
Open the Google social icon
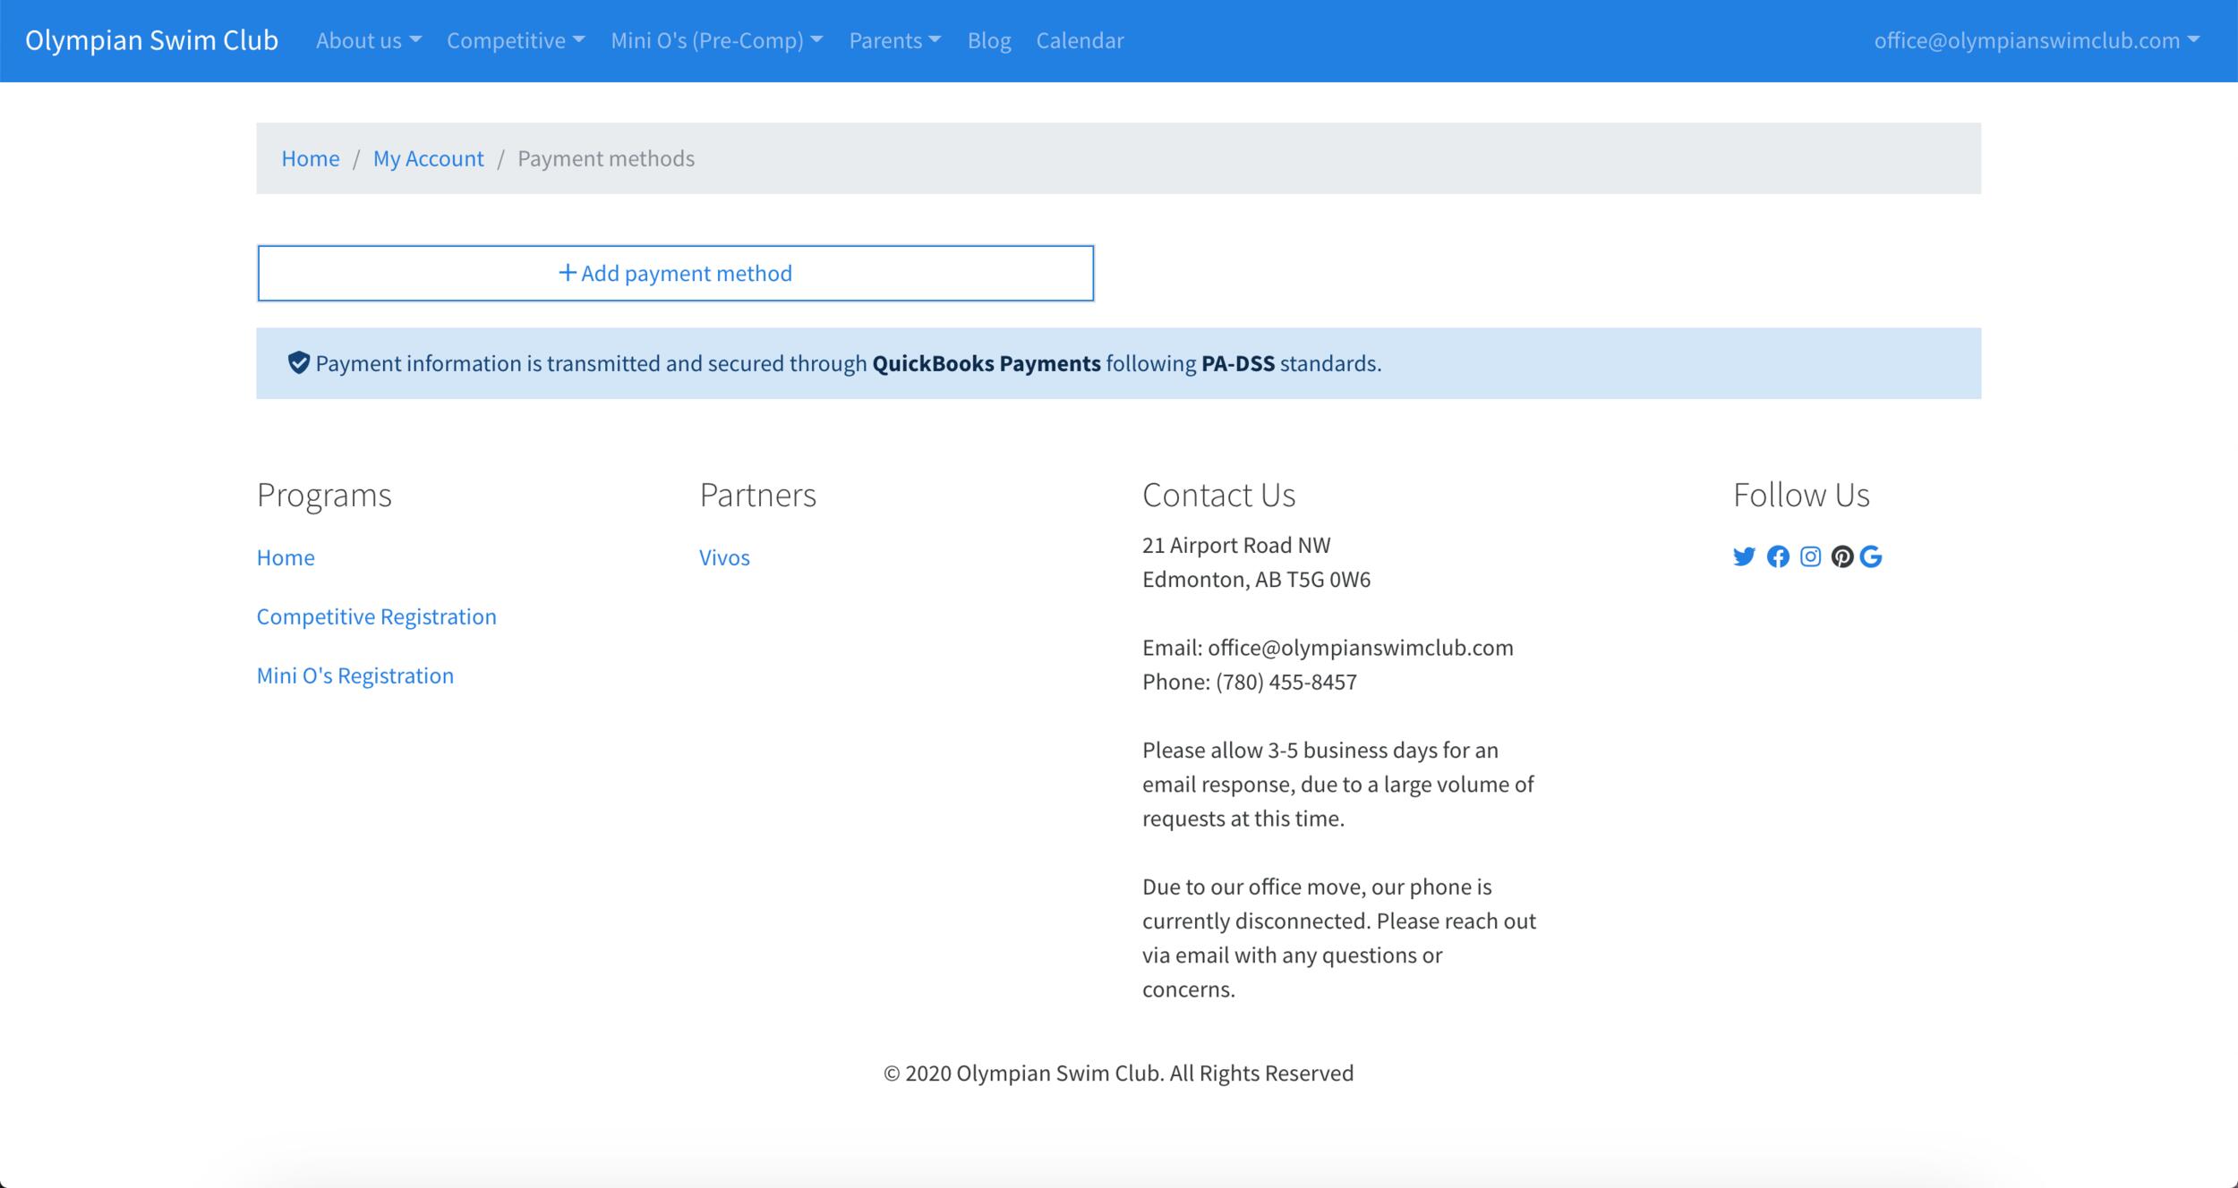pos(1871,556)
